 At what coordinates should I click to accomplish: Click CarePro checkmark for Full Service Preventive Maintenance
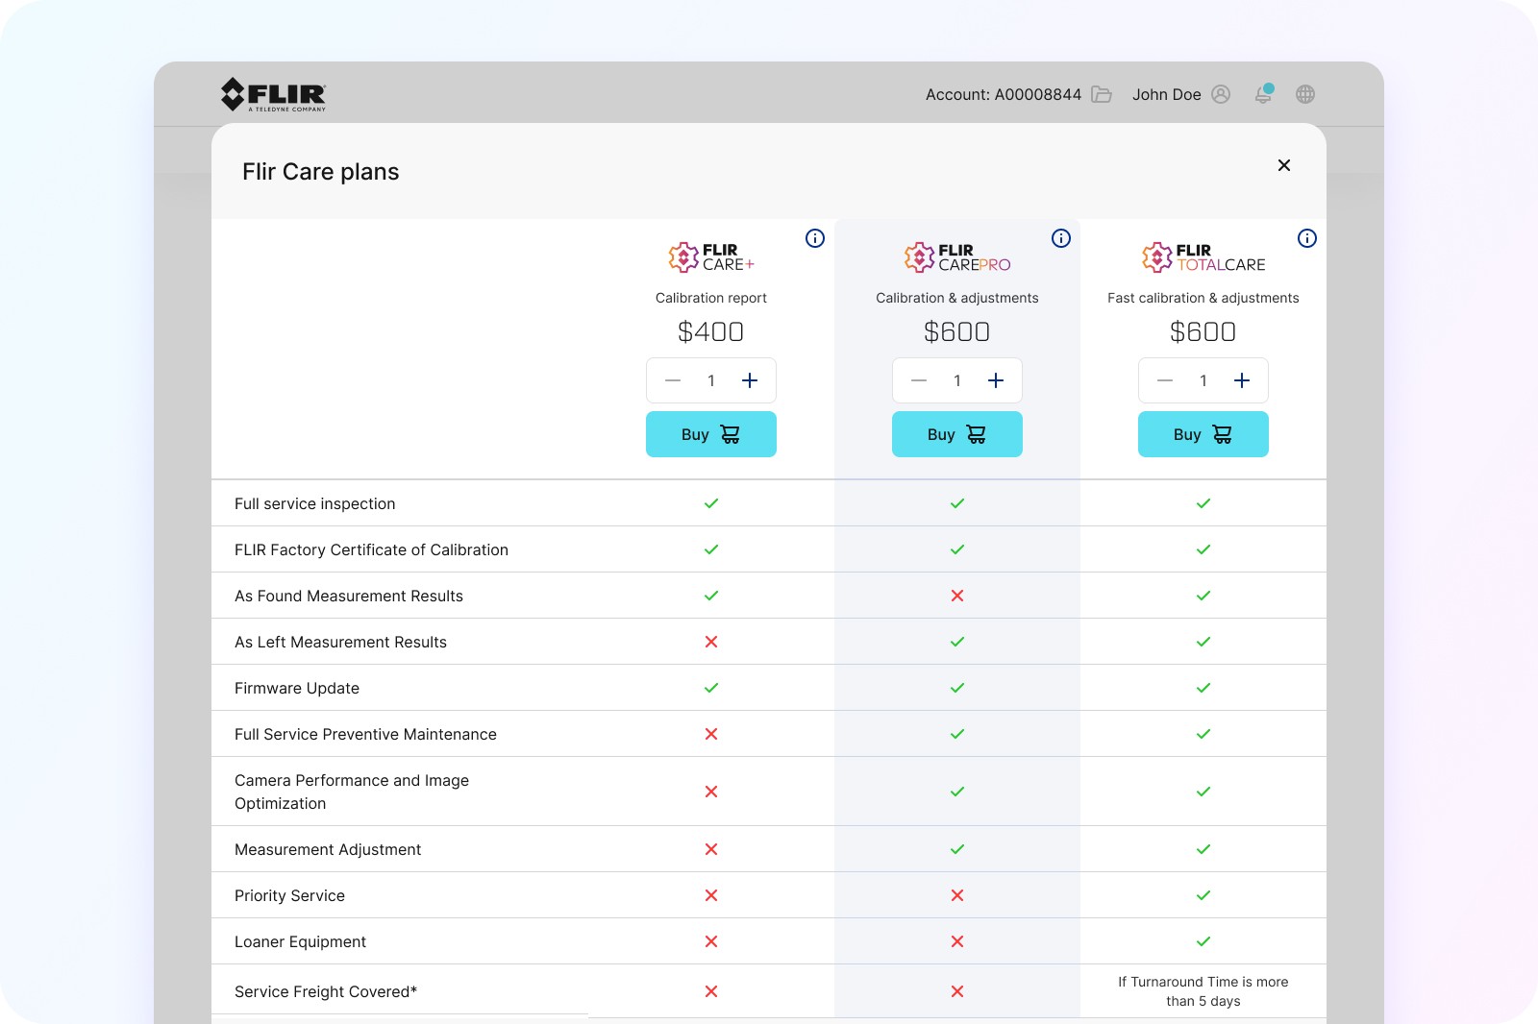pyautogui.click(x=957, y=734)
